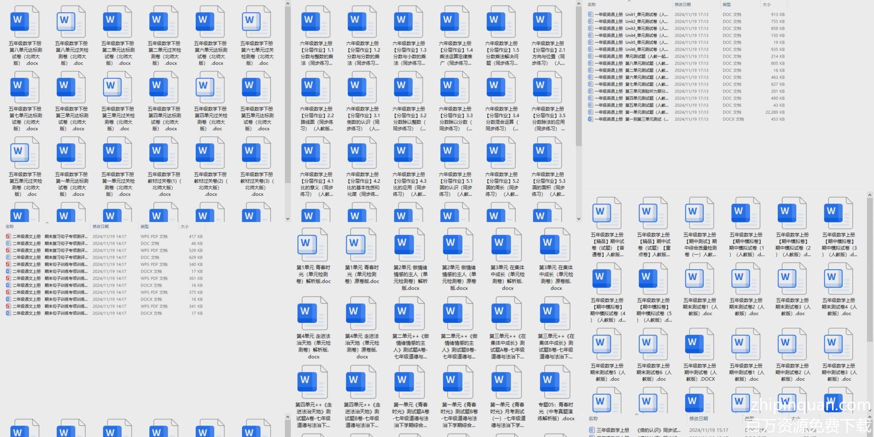Click 五年级数学上册 期中测试卷2 document icon
Viewport: 874px width, 437px height.
792,345
